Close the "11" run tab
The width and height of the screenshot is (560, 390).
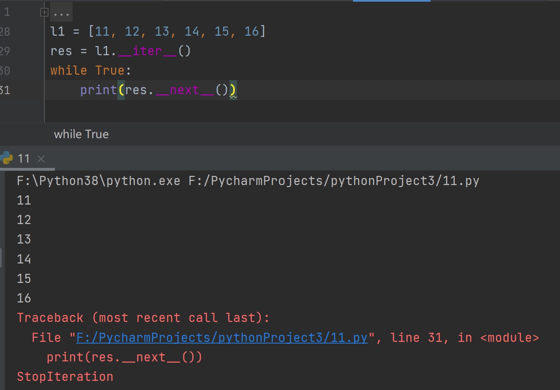coord(41,158)
